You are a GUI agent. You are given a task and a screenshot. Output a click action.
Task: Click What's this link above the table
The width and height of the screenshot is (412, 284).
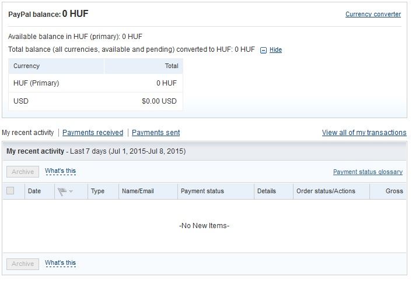[x=60, y=171]
